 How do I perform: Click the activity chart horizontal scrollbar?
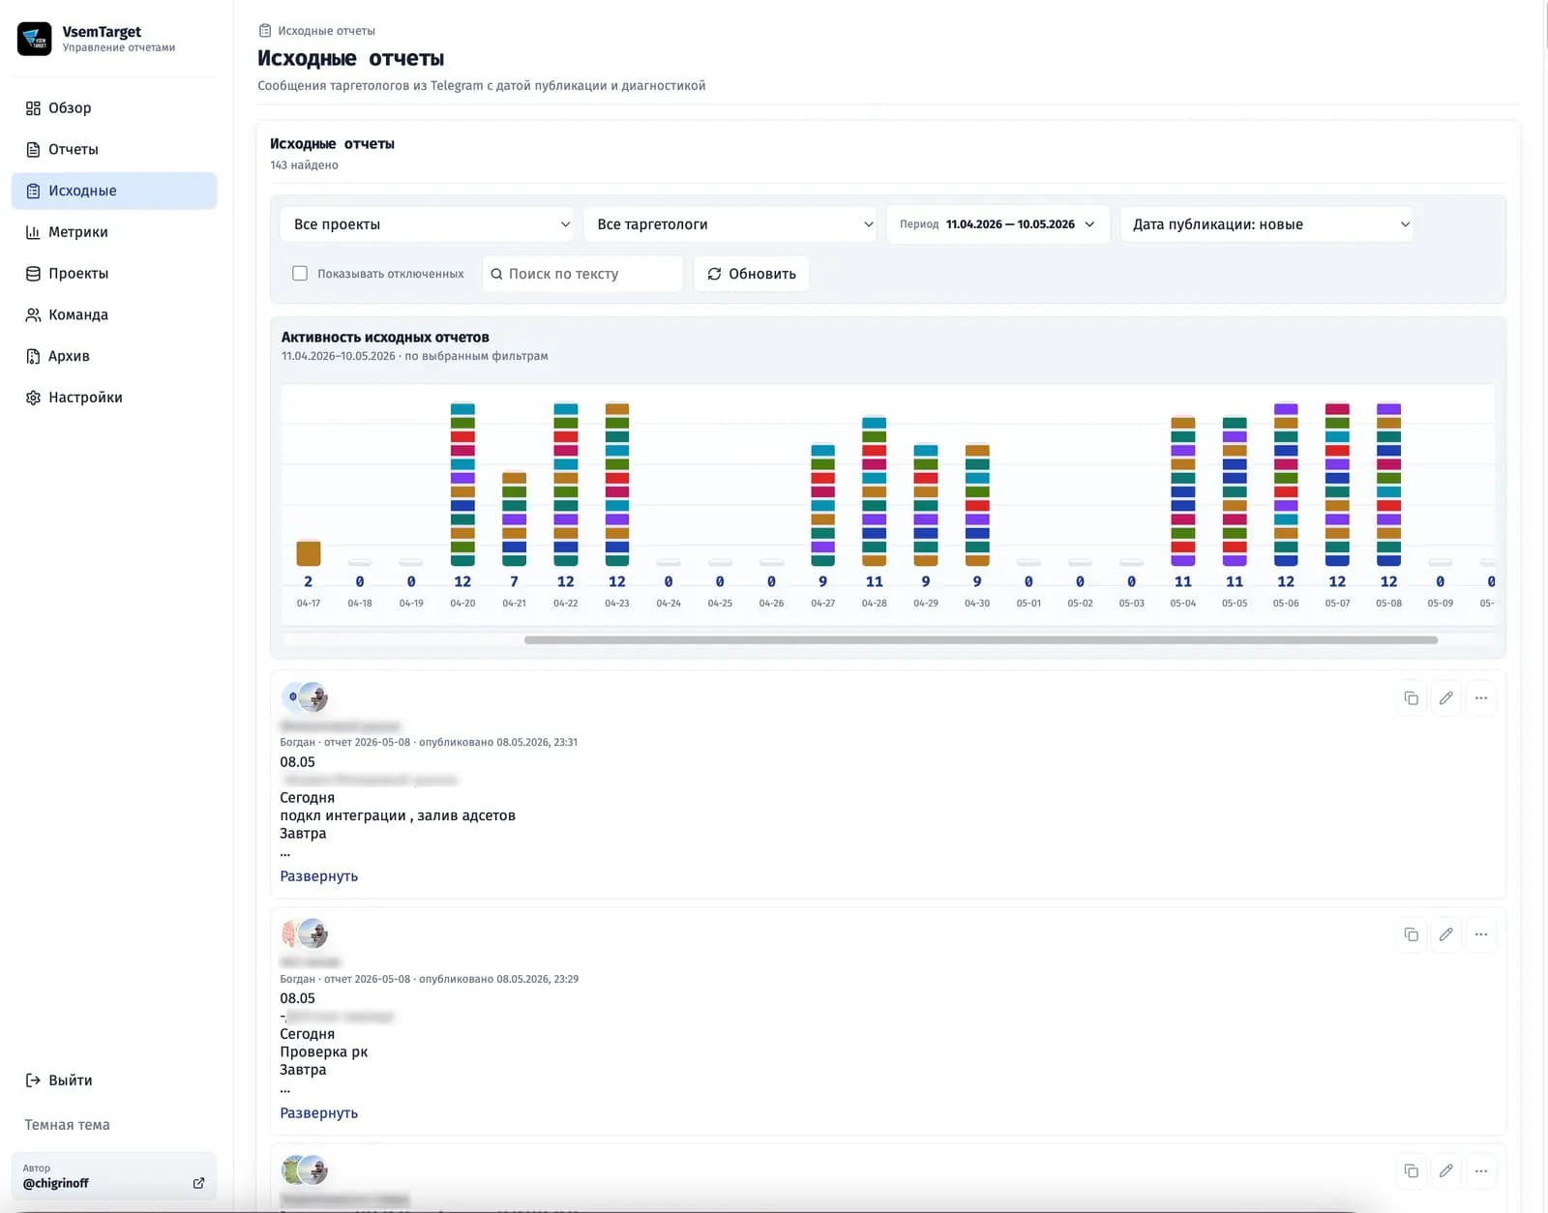(980, 640)
